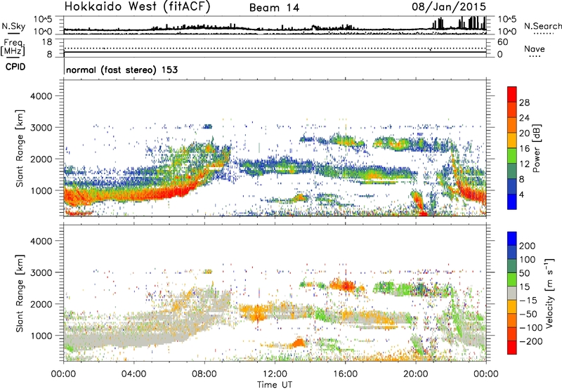Click the gray segment of velocity colorbar
Screen dimensions: 562x389
(x=512, y=293)
